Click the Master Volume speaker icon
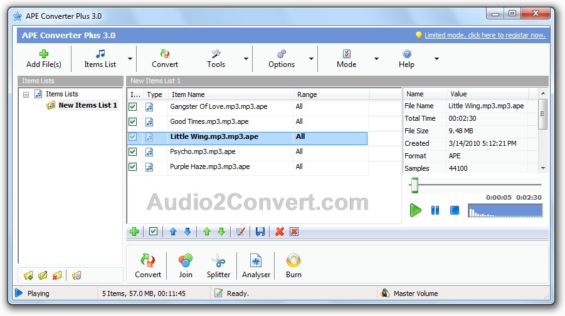The width and height of the screenshot is (565, 316). tap(385, 293)
